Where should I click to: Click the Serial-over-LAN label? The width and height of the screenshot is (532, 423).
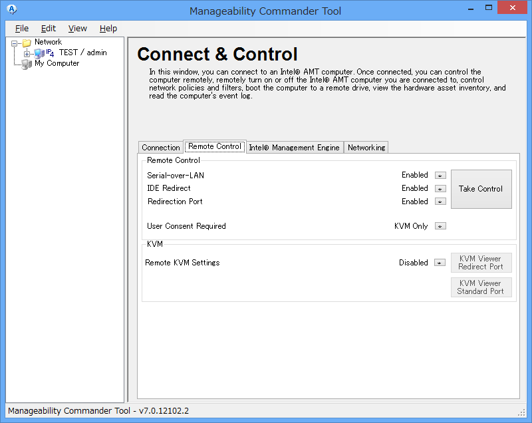click(176, 176)
